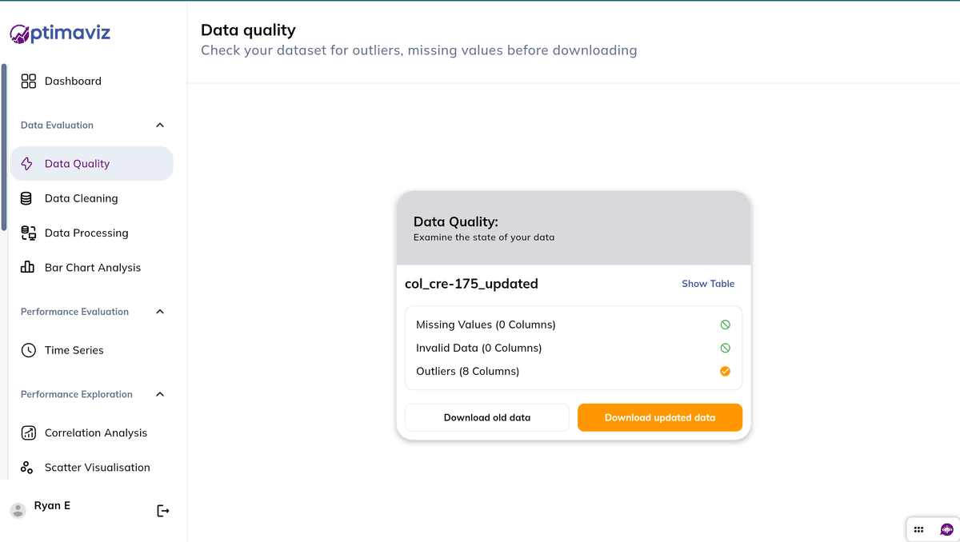
Task: Click the Invalid Data green status icon
Action: coord(725,348)
